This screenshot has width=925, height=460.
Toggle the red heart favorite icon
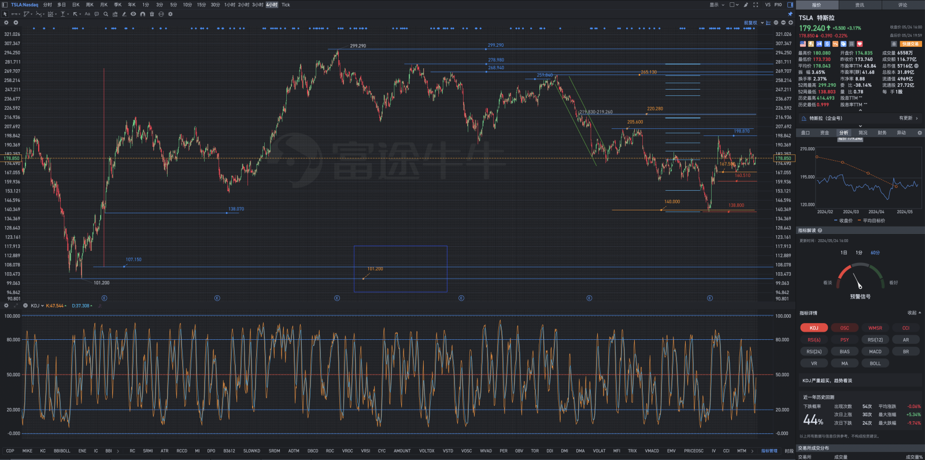point(860,44)
